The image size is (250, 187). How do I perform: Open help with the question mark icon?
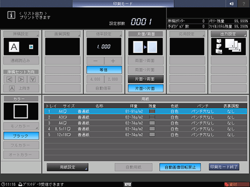tap(244, 3)
